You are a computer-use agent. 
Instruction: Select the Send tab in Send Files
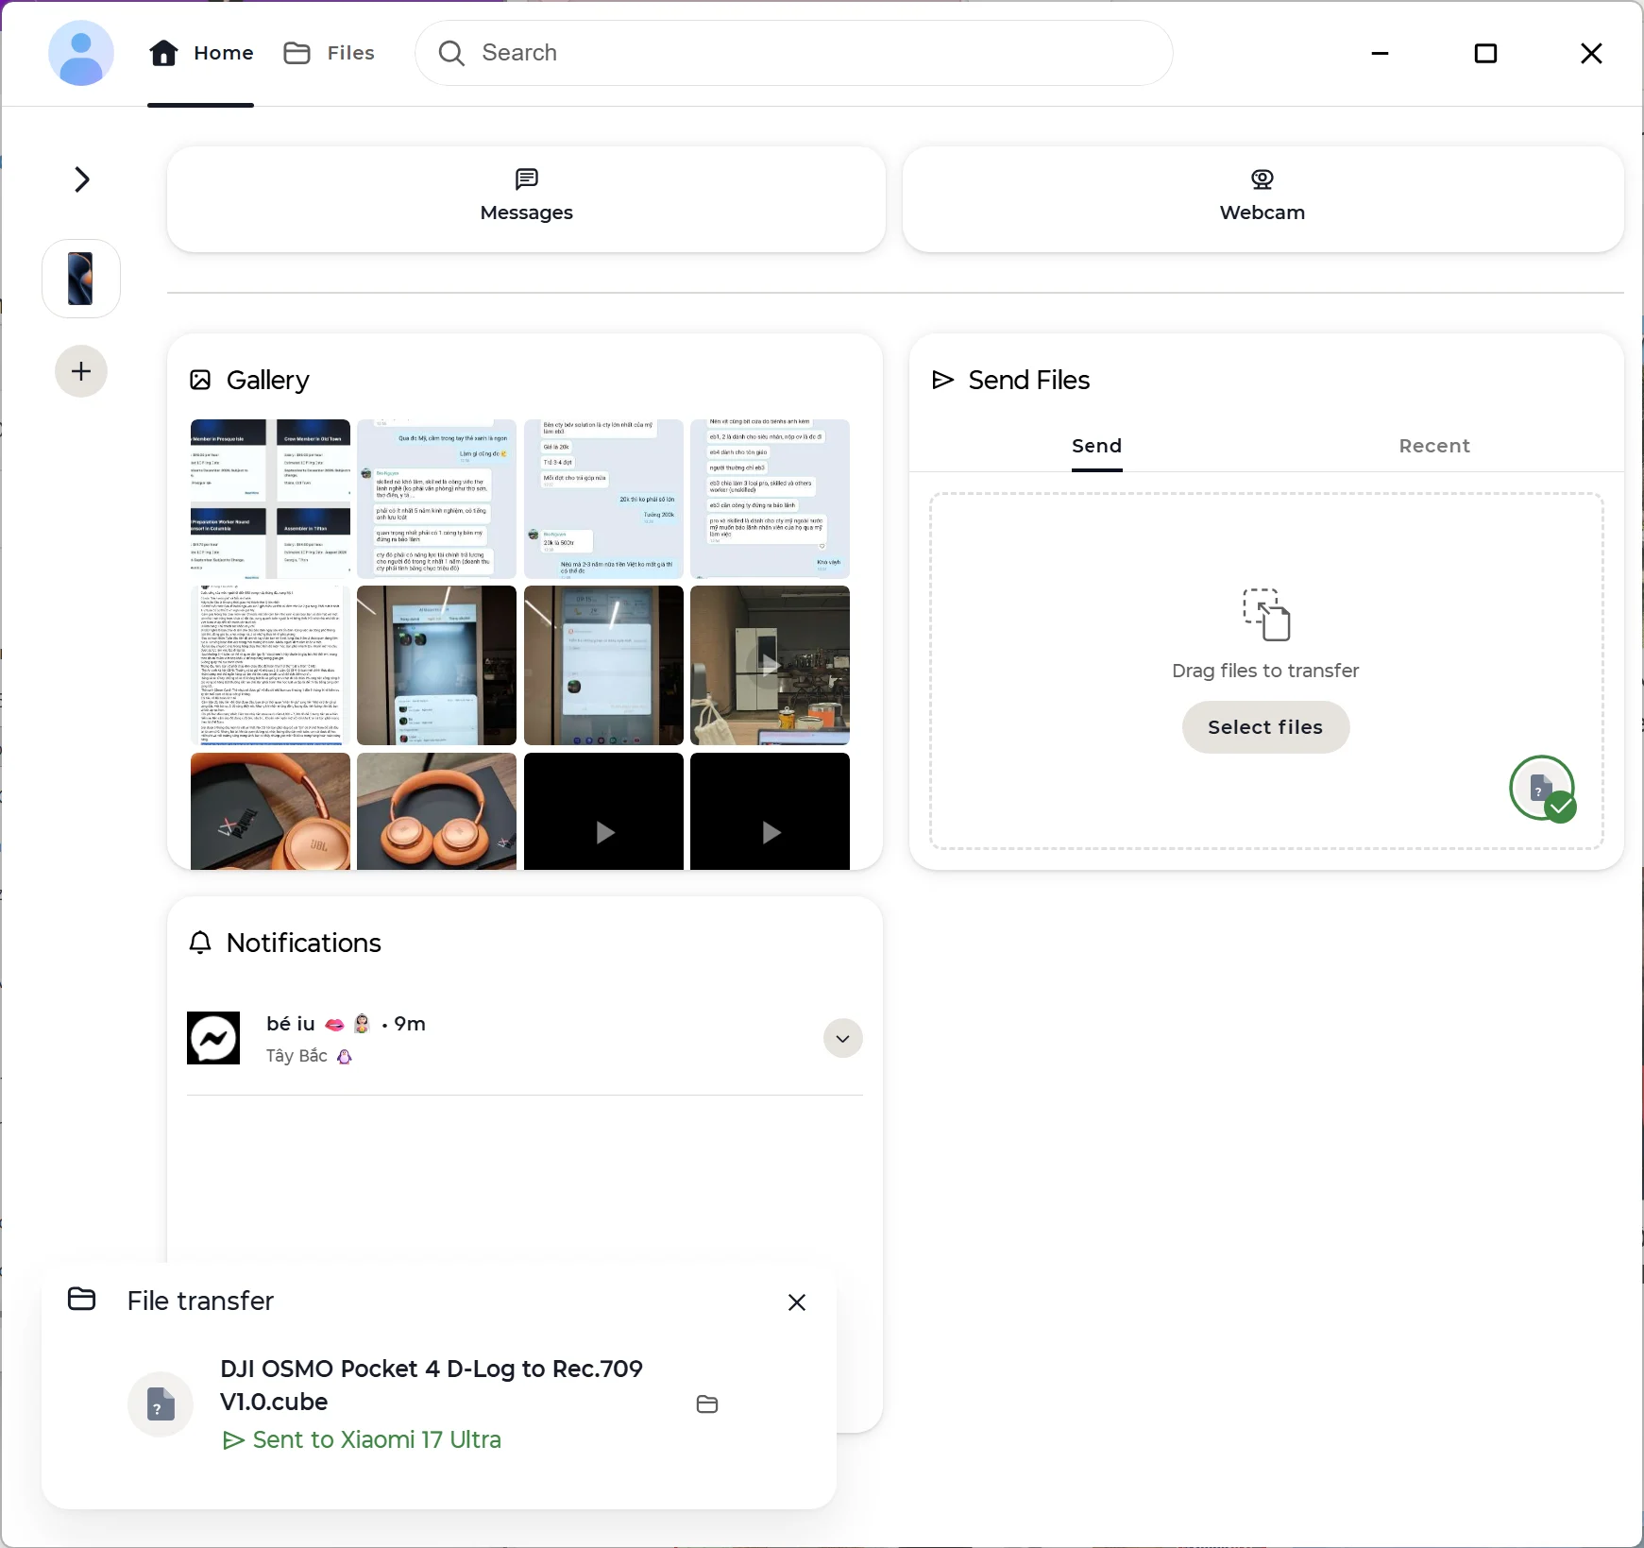click(1096, 446)
